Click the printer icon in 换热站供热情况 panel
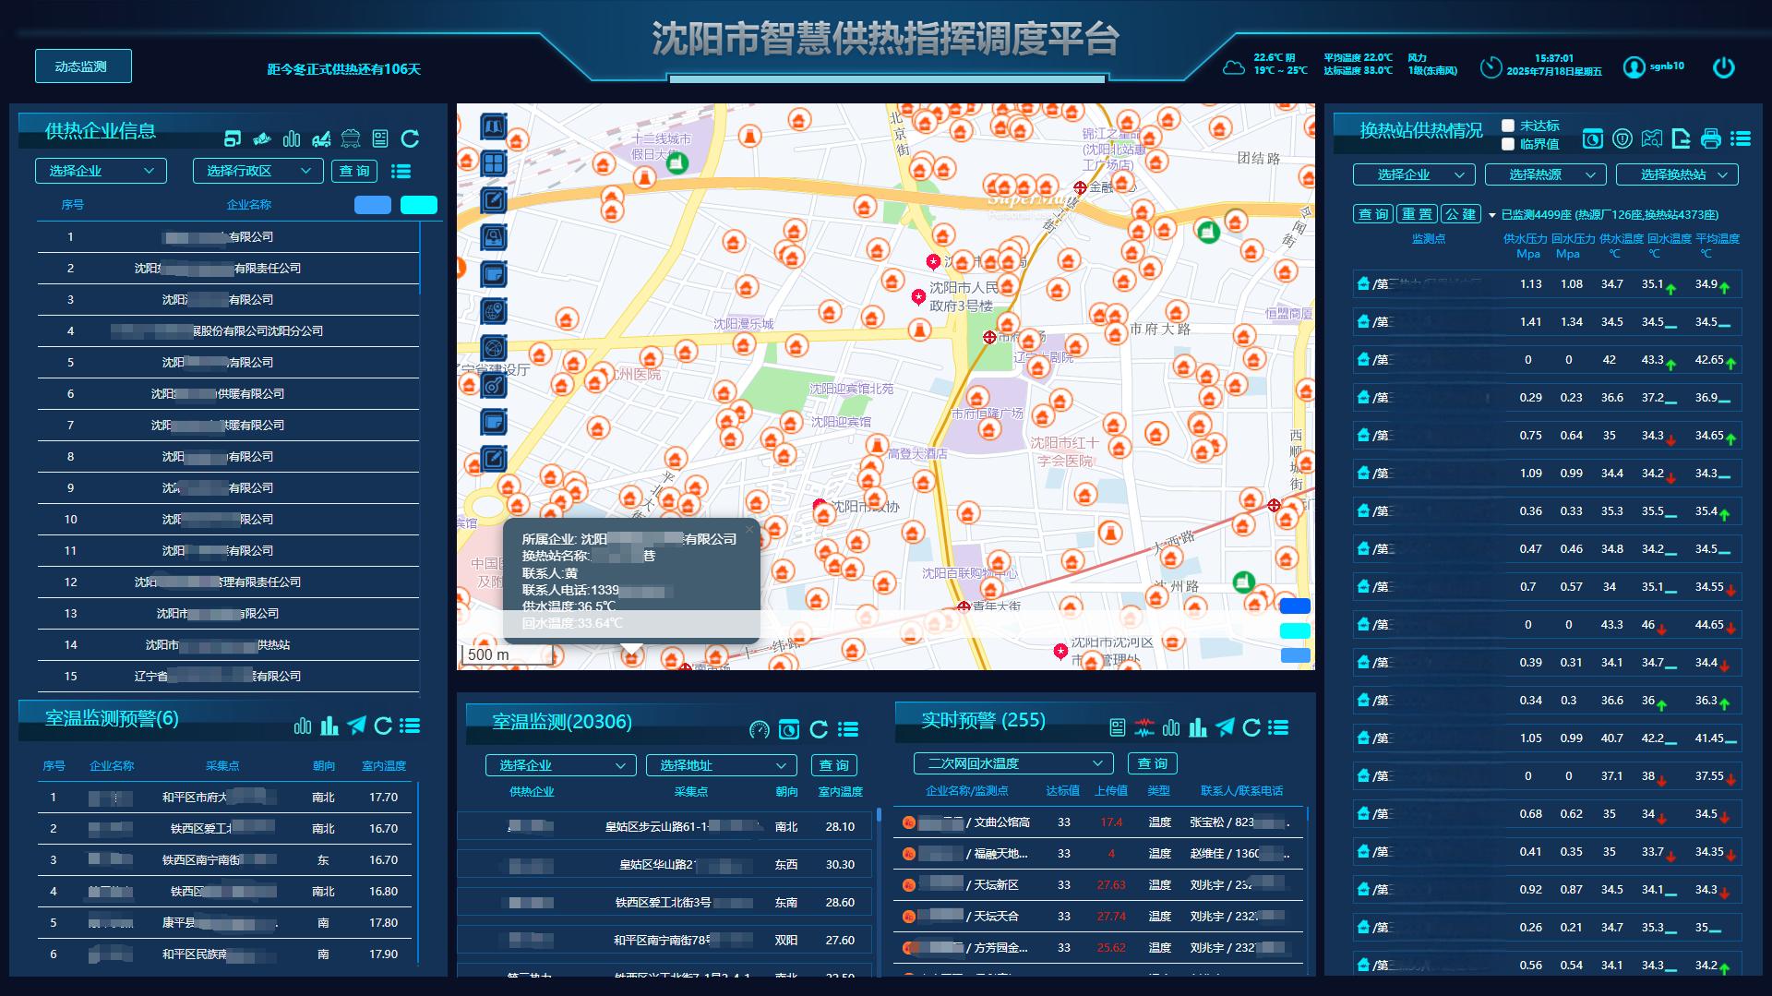Screen dimensions: 1772x996 [x=1710, y=138]
